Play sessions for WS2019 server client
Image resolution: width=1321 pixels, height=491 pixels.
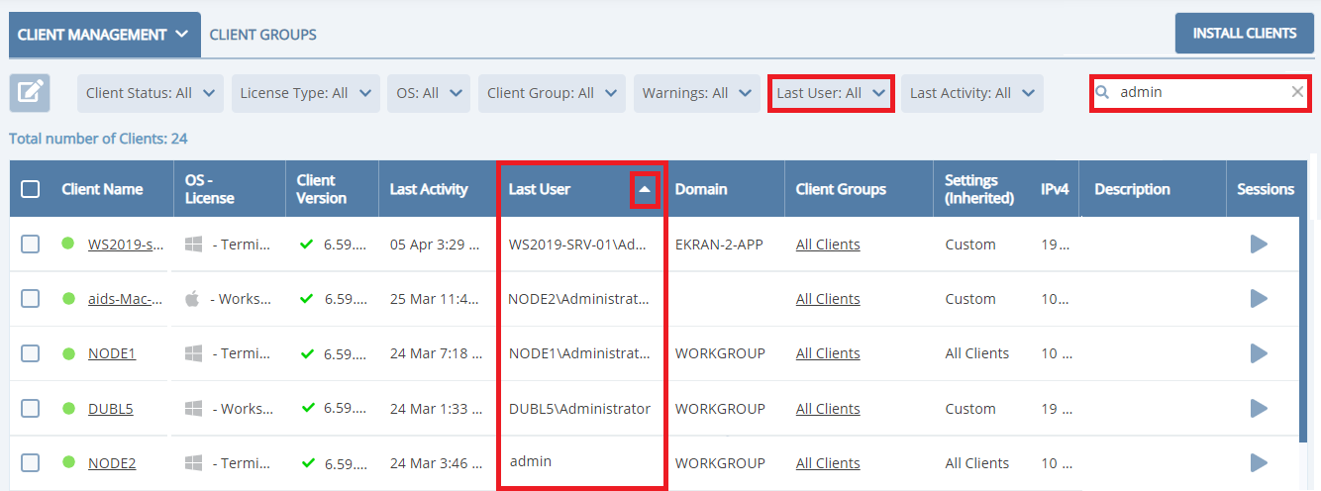point(1259,245)
